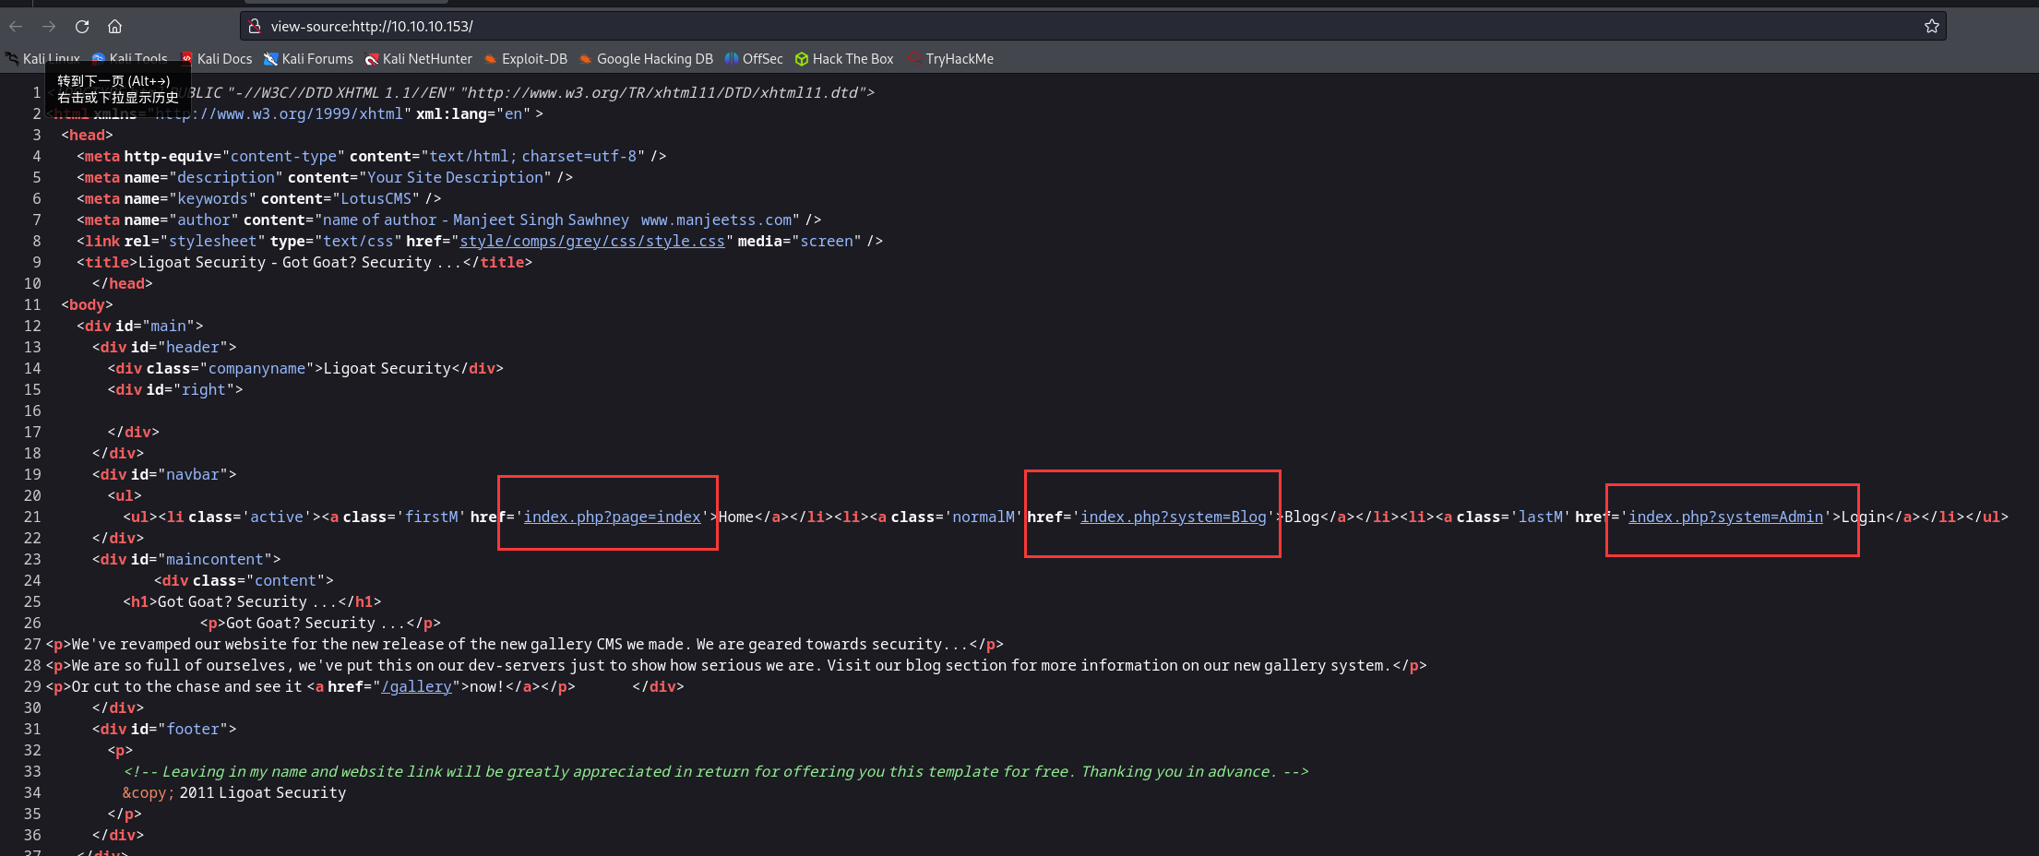2039x856 pixels.
Task: Click the browser back arrow
Action: click(x=16, y=26)
